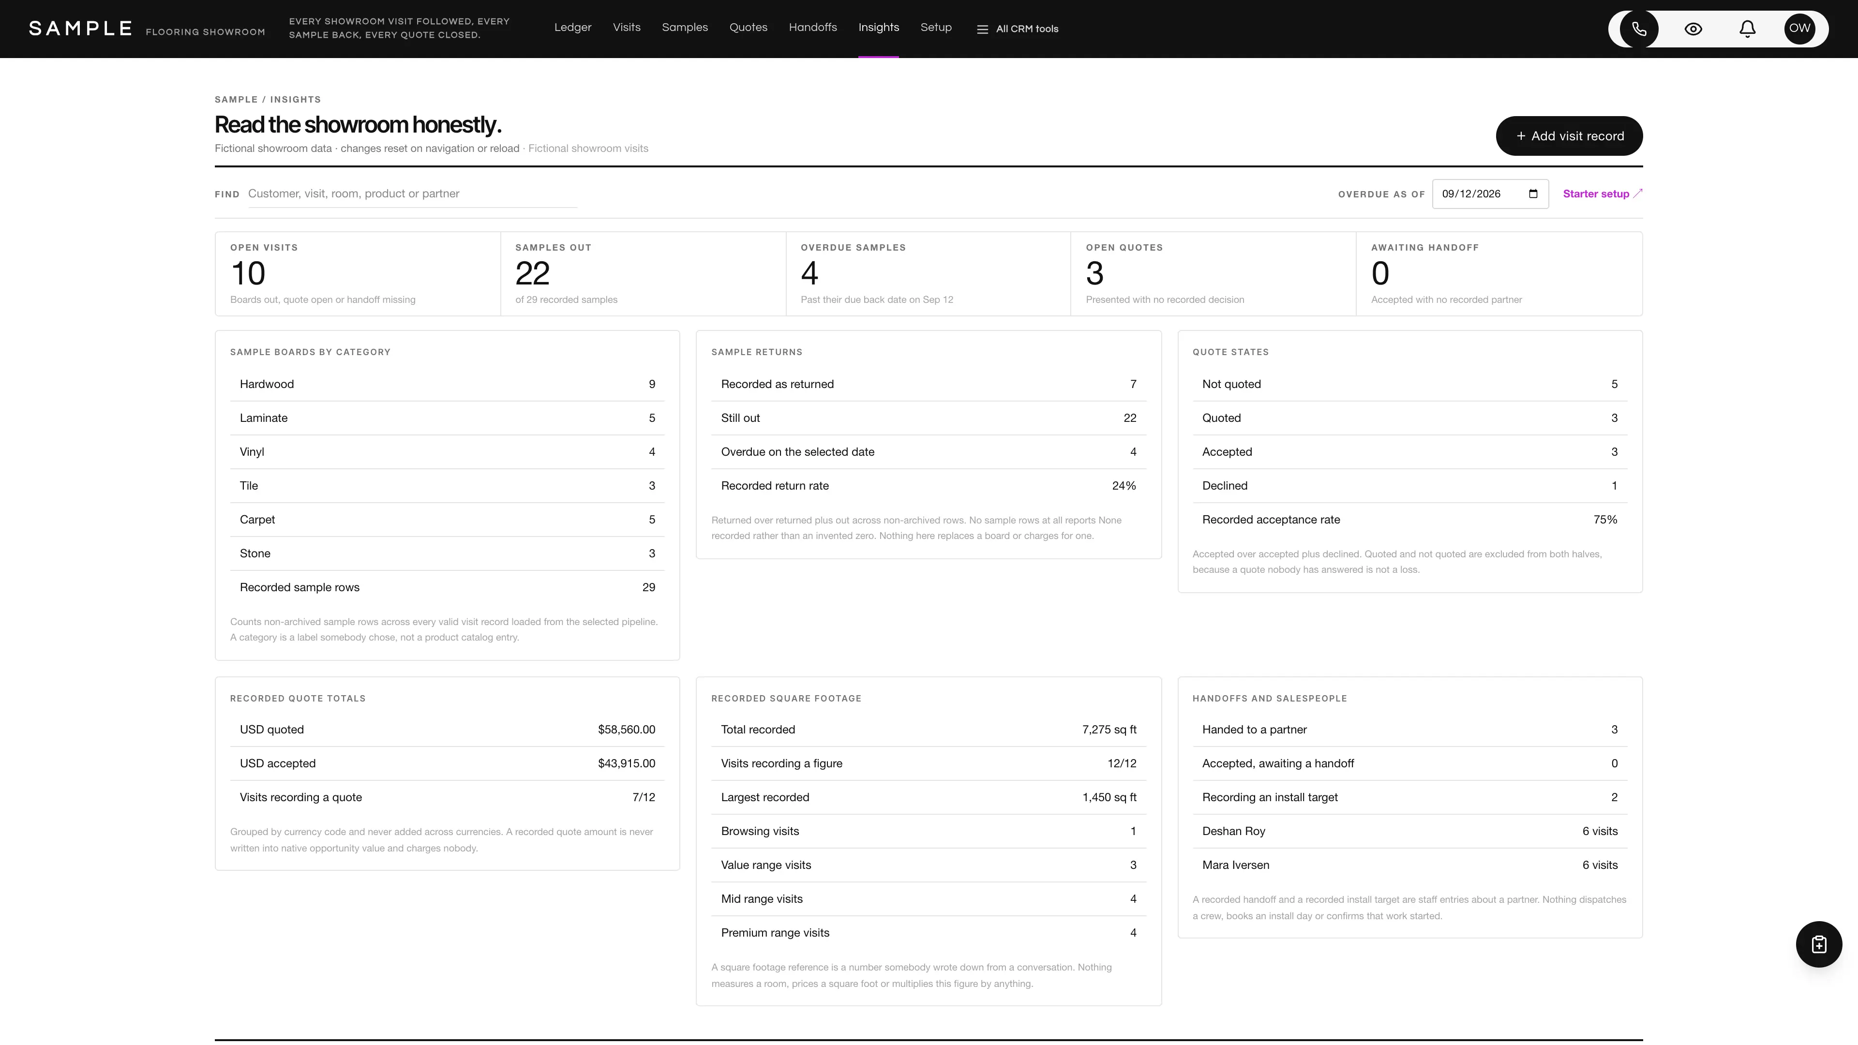Select the Open Quotes stat card
Screen dimensions: 1858x1045
tap(1213, 274)
